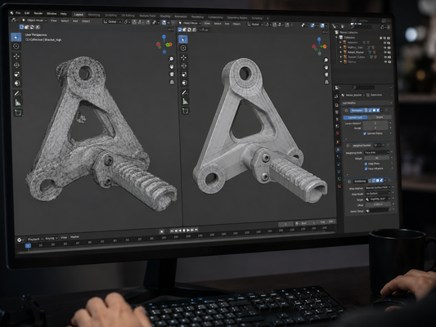Jump to the end frame in timeline

(x=196, y=230)
